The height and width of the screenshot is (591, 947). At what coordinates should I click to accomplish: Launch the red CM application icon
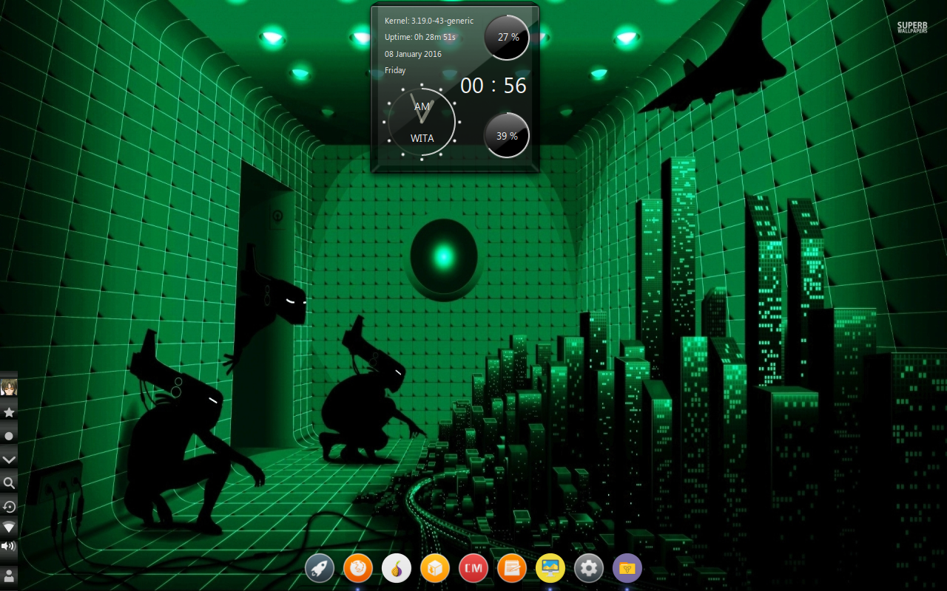473,568
